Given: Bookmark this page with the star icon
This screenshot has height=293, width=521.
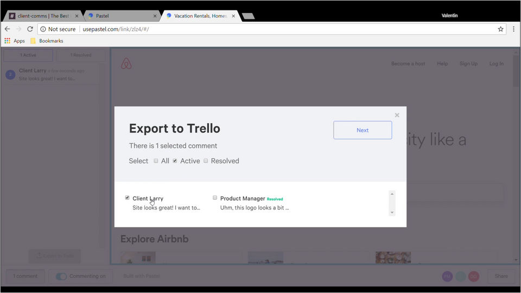Looking at the screenshot, I should point(500,29).
